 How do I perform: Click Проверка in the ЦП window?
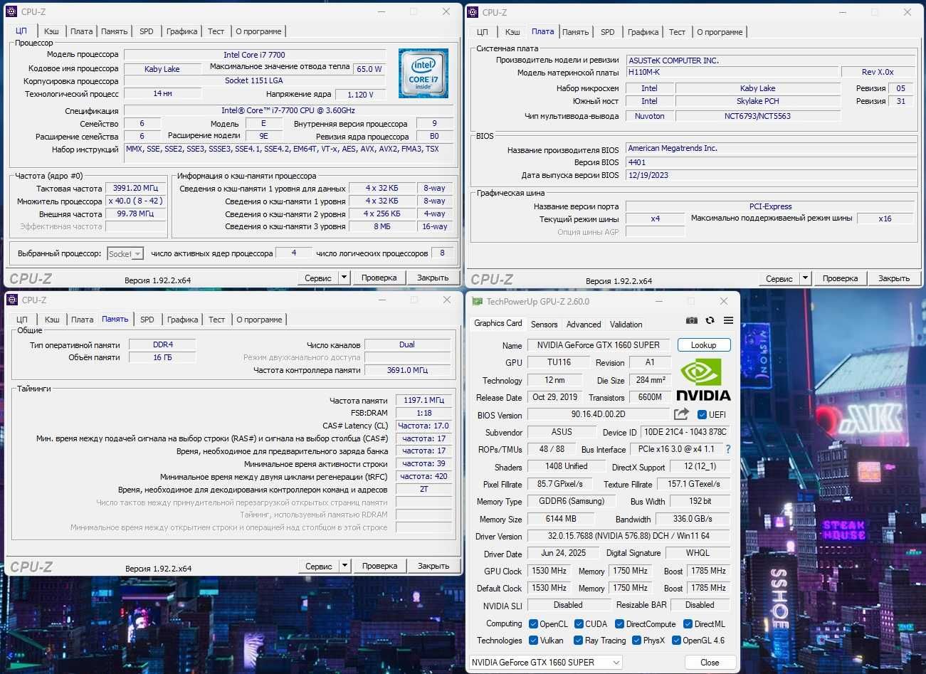tap(379, 278)
